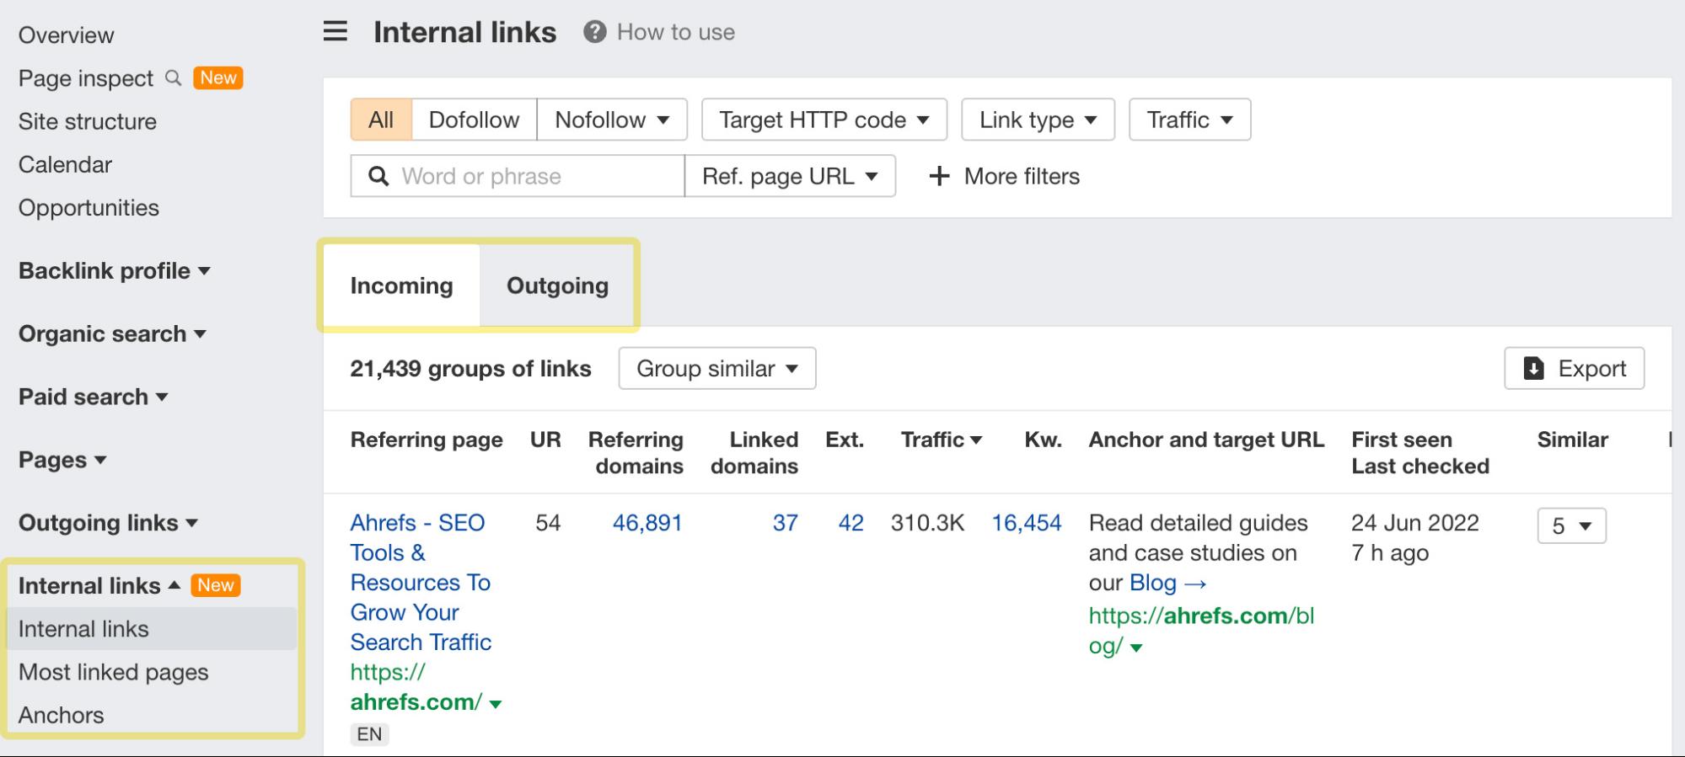1685x757 pixels.
Task: Click the EN language badge
Action: point(369,734)
